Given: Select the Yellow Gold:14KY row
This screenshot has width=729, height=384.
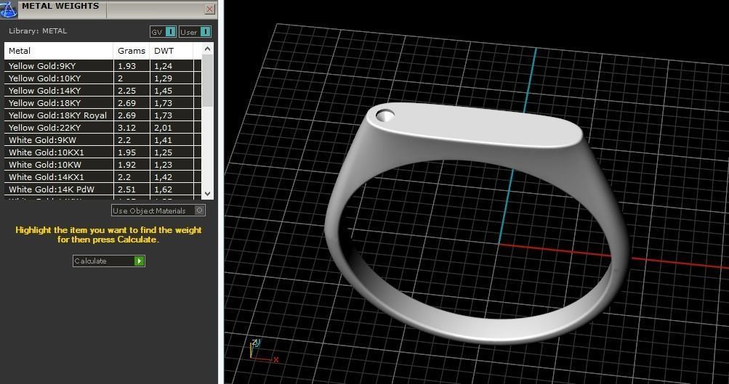Looking at the screenshot, I should coord(103,91).
